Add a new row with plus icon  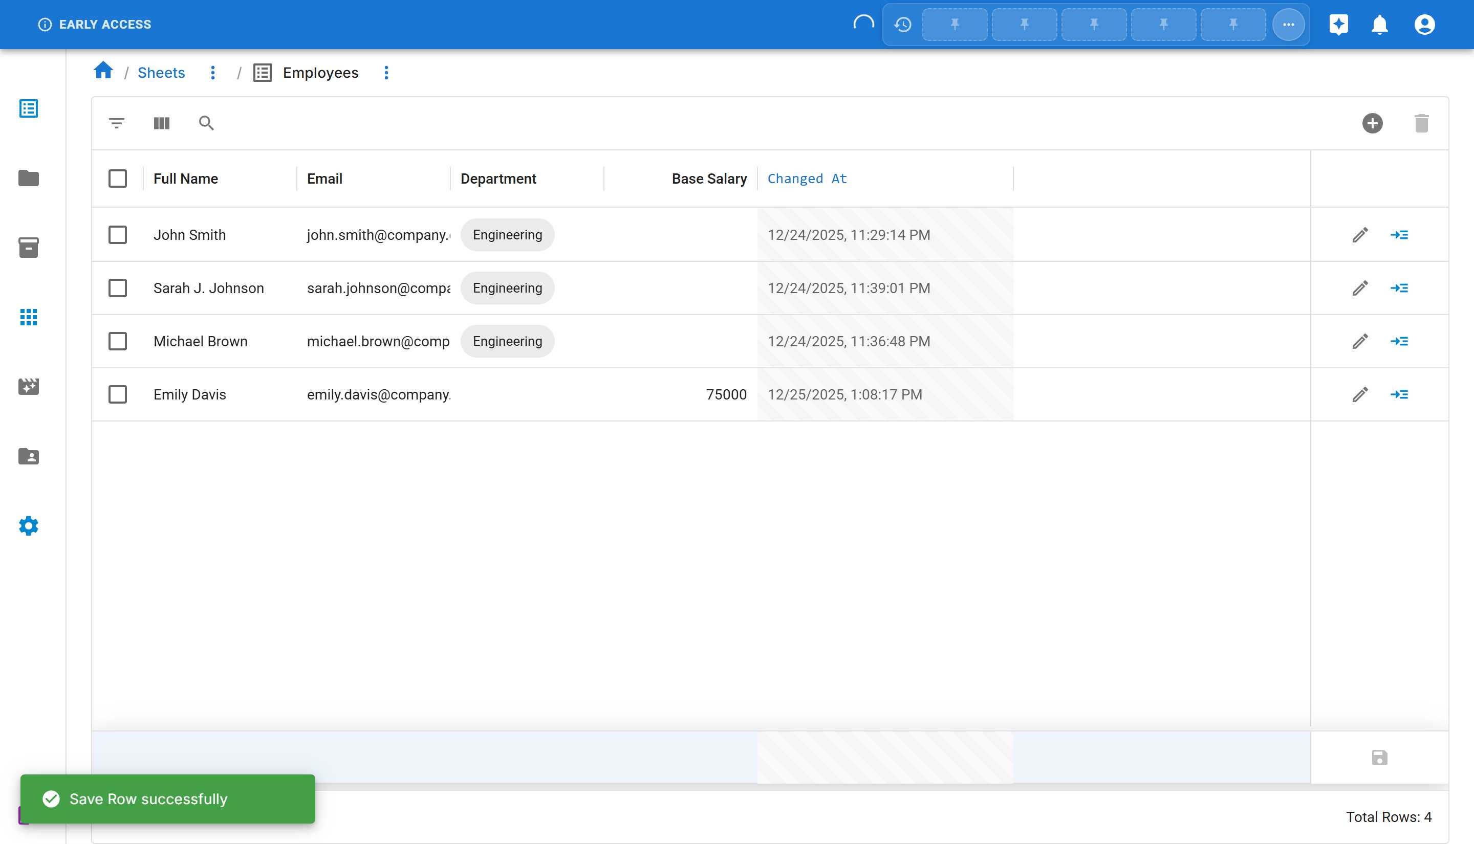(x=1372, y=123)
